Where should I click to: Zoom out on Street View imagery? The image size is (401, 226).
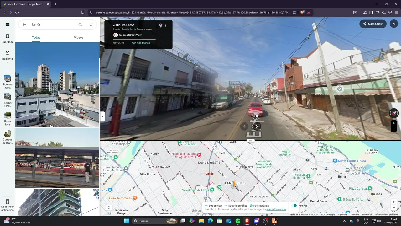394,129
